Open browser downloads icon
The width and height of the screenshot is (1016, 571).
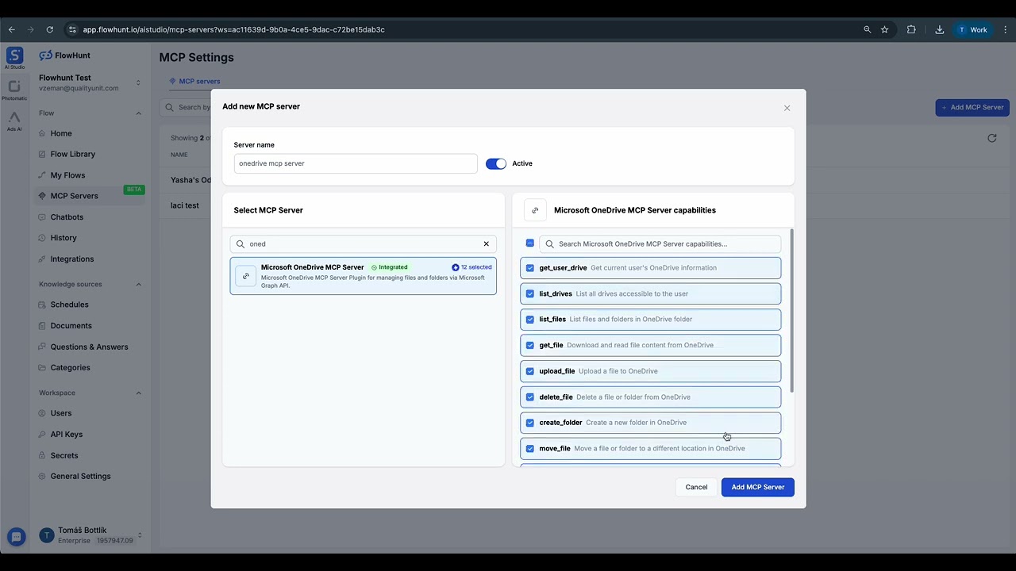[x=939, y=29]
